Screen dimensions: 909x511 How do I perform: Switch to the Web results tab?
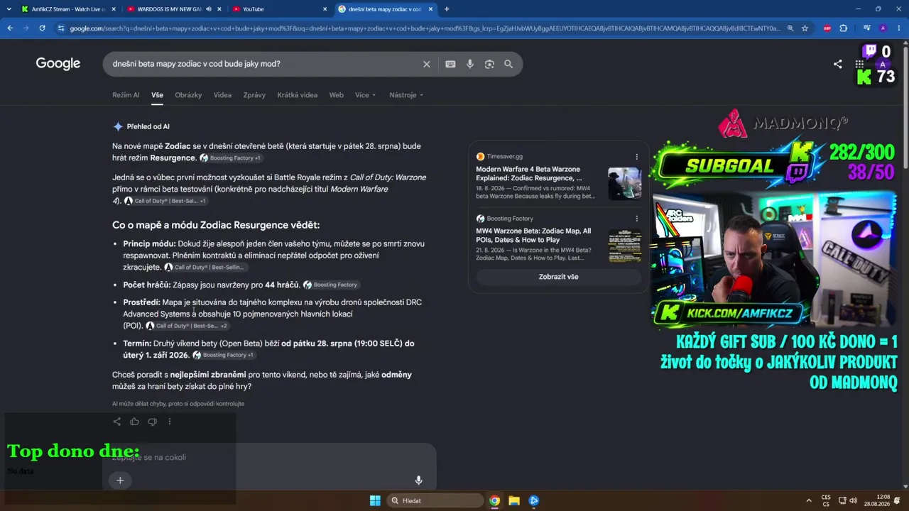click(x=336, y=95)
